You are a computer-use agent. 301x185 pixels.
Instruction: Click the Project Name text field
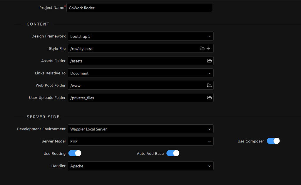click(139, 8)
